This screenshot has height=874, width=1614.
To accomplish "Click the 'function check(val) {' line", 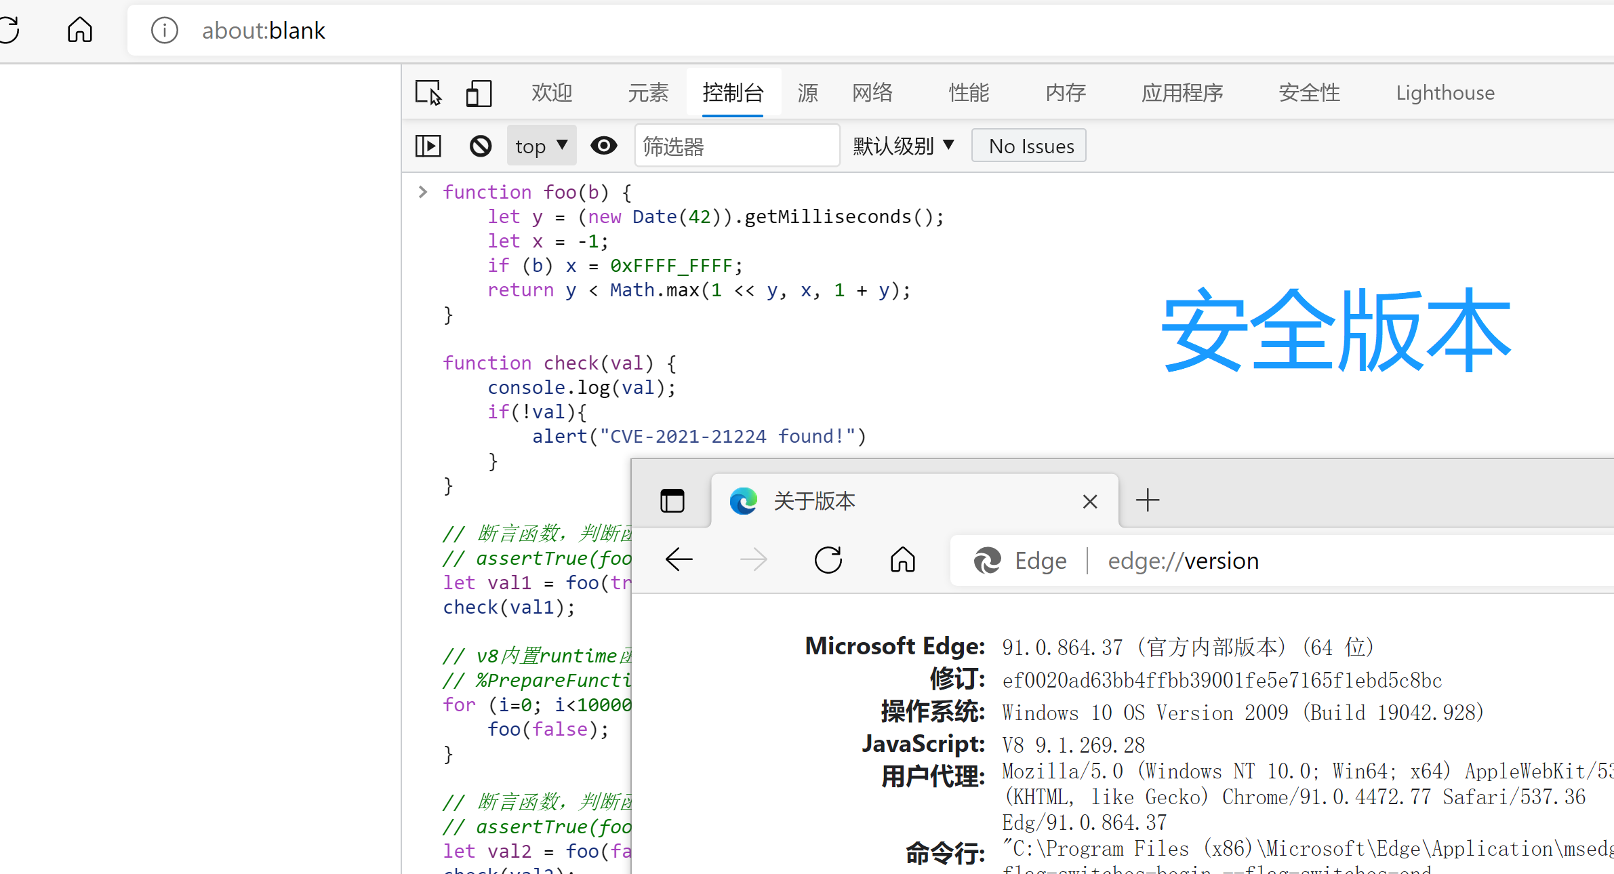I will (559, 363).
